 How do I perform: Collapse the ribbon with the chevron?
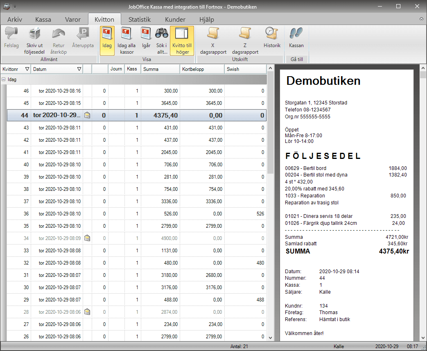(x=421, y=19)
